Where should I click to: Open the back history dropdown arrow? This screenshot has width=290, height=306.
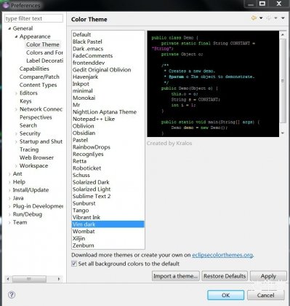pyautogui.click(x=261, y=18)
